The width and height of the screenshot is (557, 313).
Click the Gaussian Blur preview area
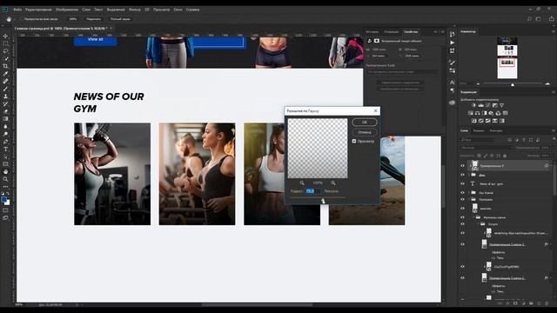[318, 149]
